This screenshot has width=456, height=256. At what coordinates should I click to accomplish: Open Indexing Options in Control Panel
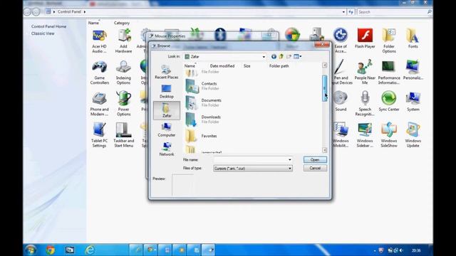point(123,73)
